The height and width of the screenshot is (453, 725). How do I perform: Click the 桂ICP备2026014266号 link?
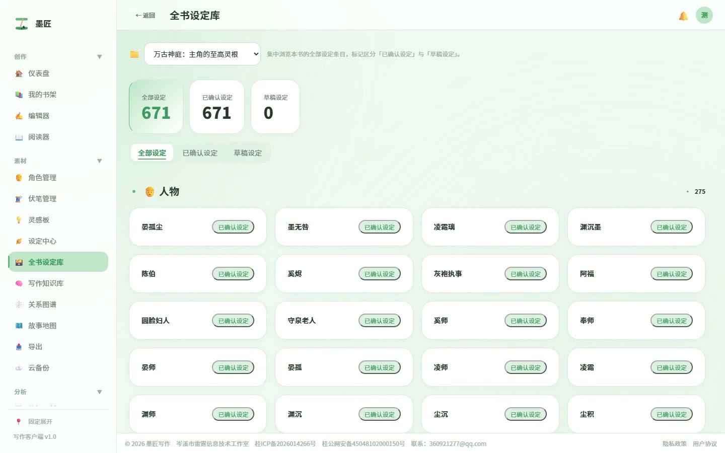(x=285, y=444)
